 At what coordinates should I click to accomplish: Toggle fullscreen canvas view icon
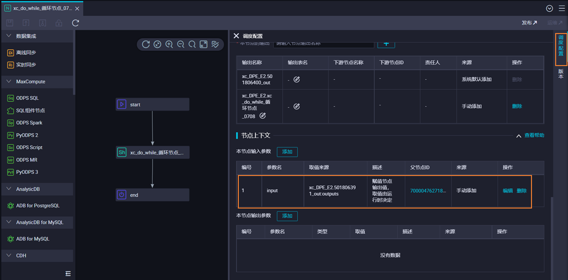pos(203,44)
